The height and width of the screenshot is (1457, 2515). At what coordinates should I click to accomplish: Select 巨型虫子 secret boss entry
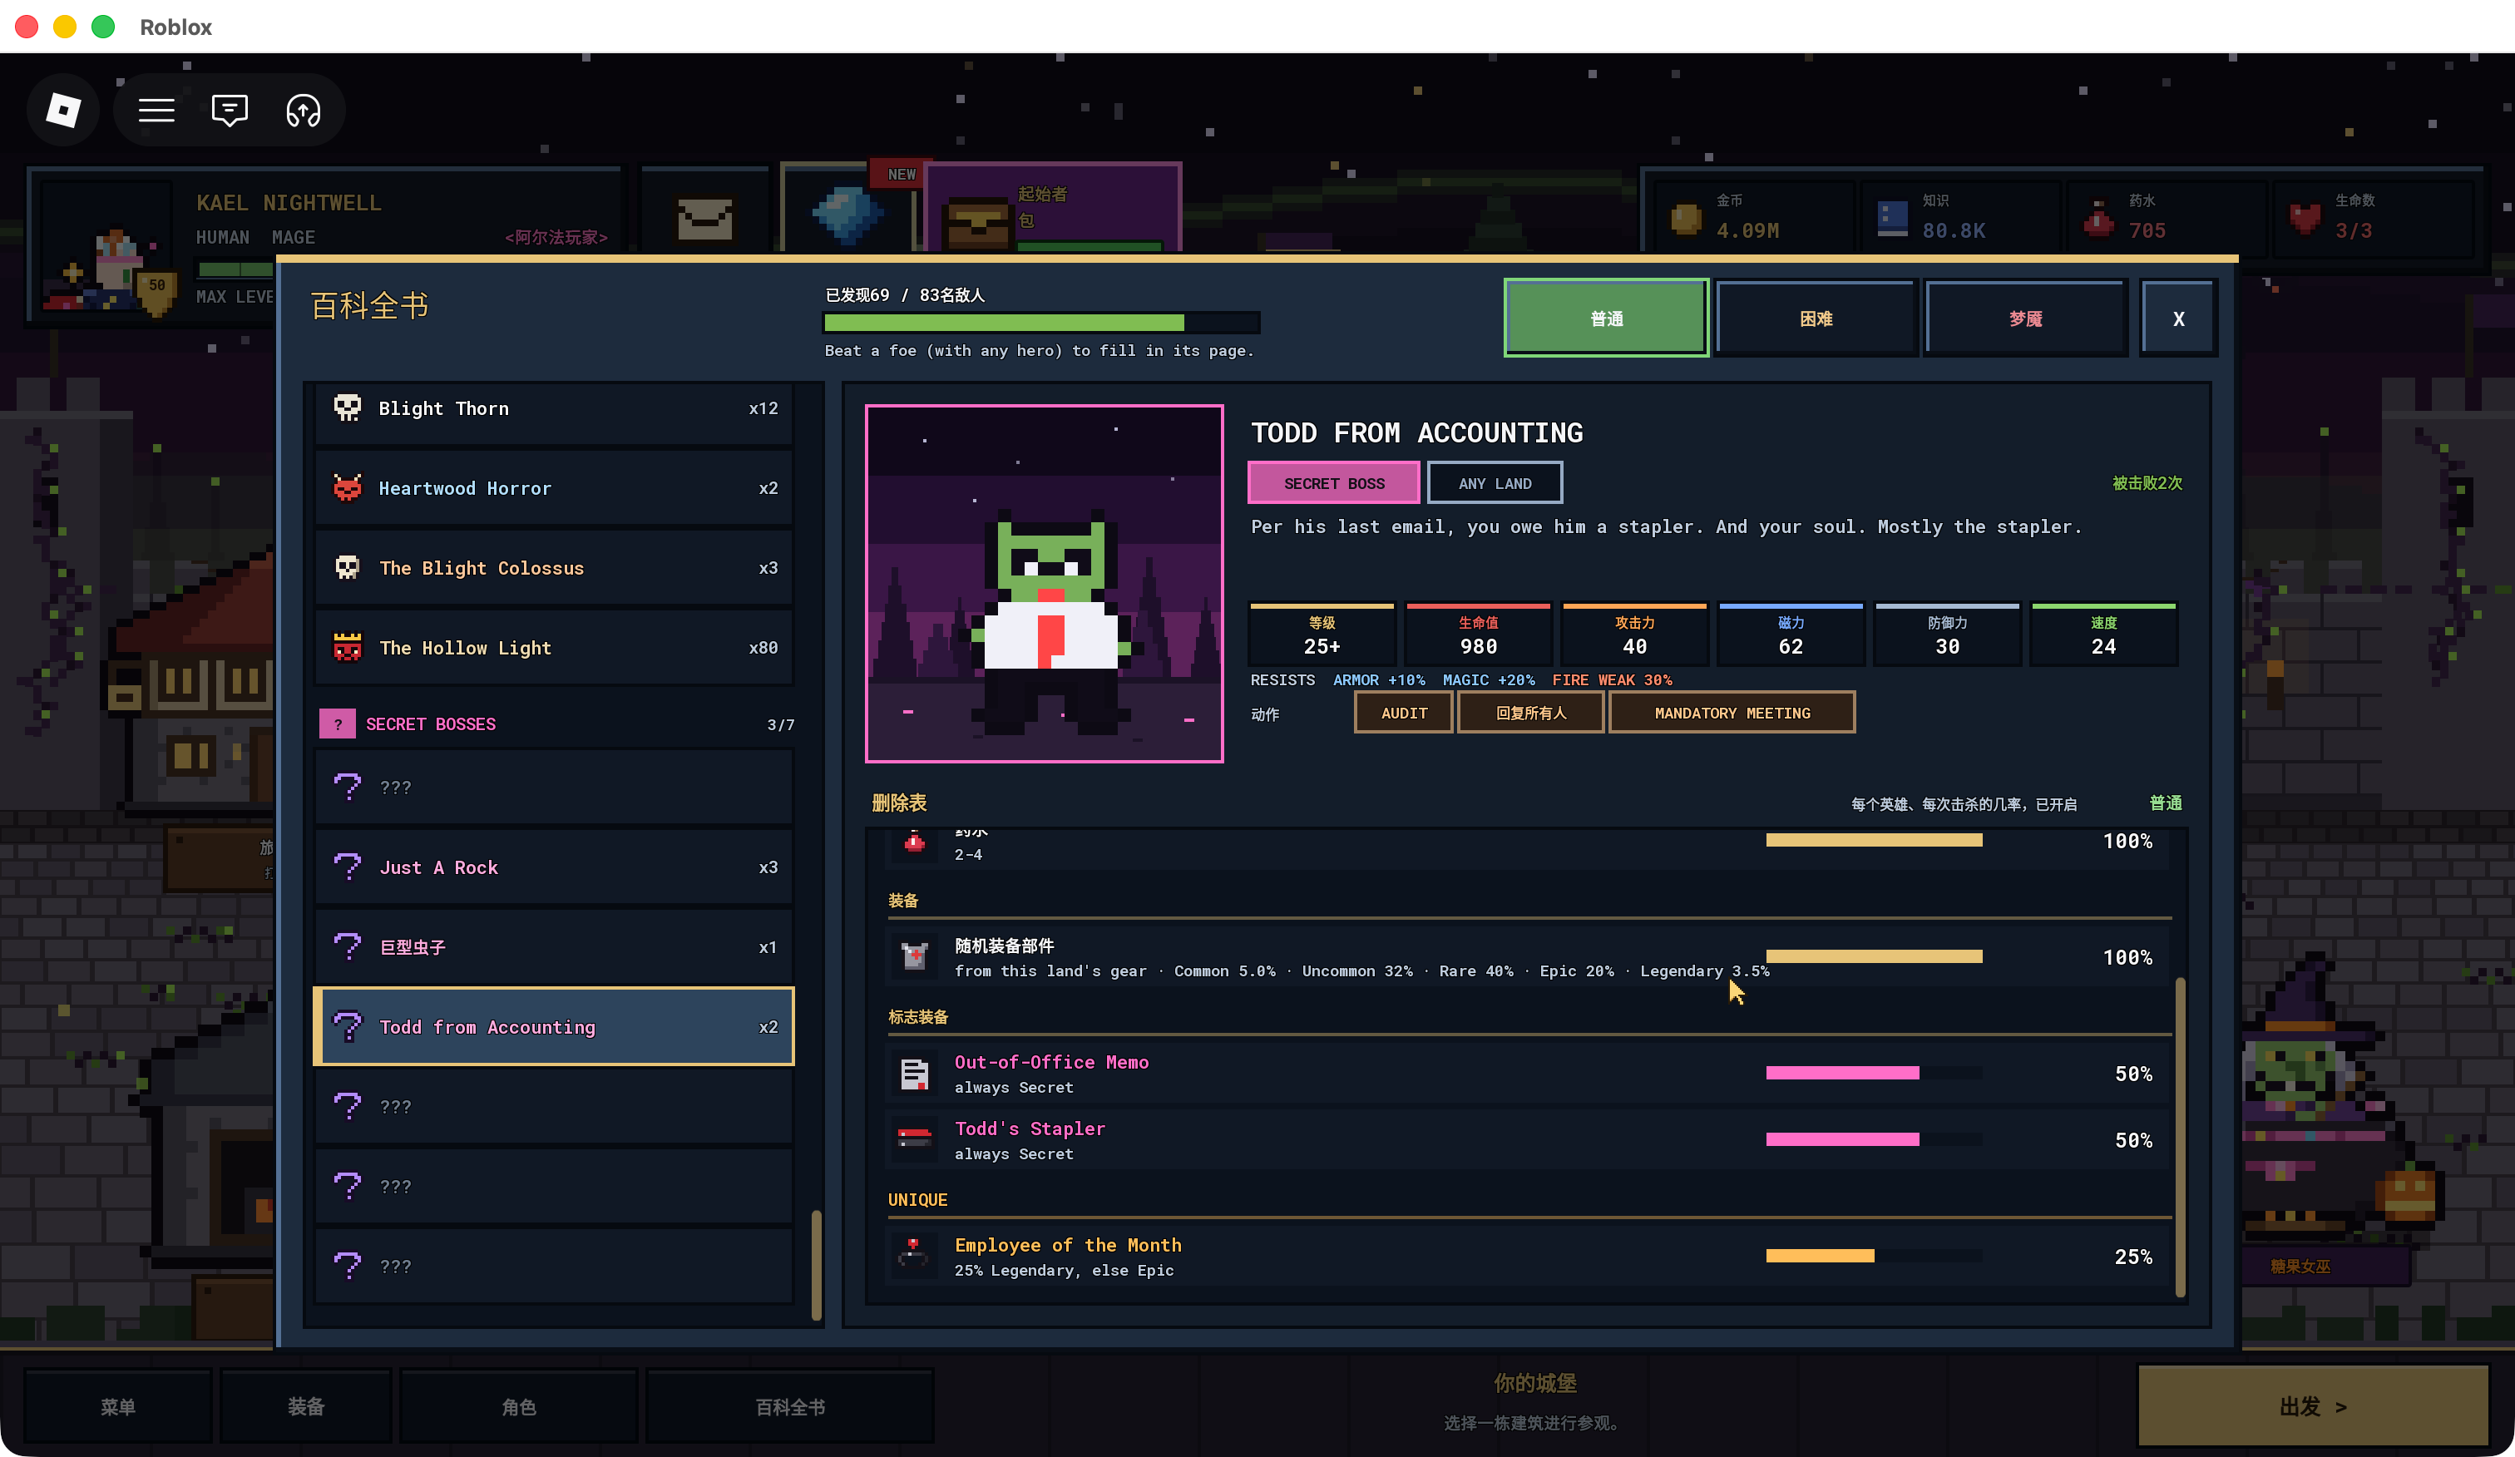coord(554,947)
